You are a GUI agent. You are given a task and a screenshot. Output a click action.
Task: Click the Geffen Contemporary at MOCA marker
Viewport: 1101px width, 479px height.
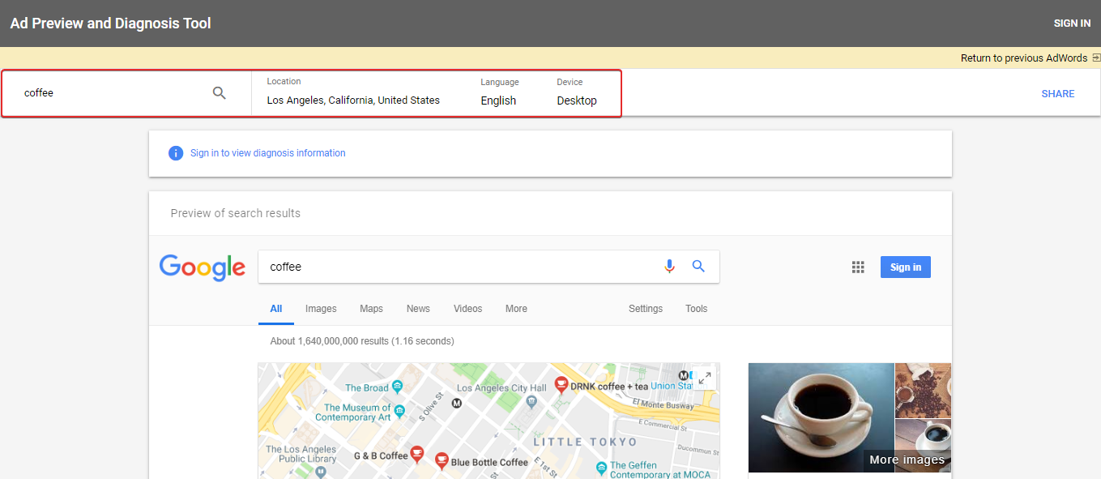[600, 468]
